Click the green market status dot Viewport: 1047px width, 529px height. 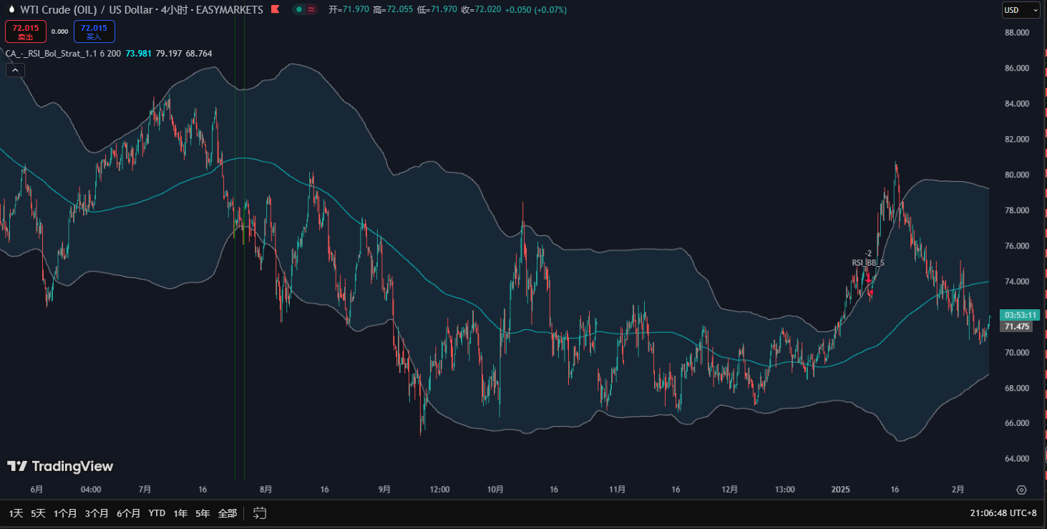299,10
